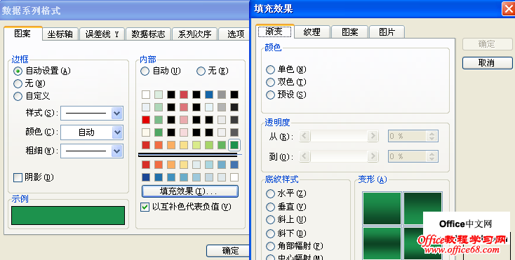Choose 单色 gradient color option
Screen dimensions: 515x260
(x=270, y=69)
